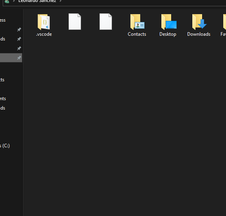The width and height of the screenshot is (226, 216).
Task: Open the sidebar entry ending in "nts"
Action: click(x=3, y=99)
